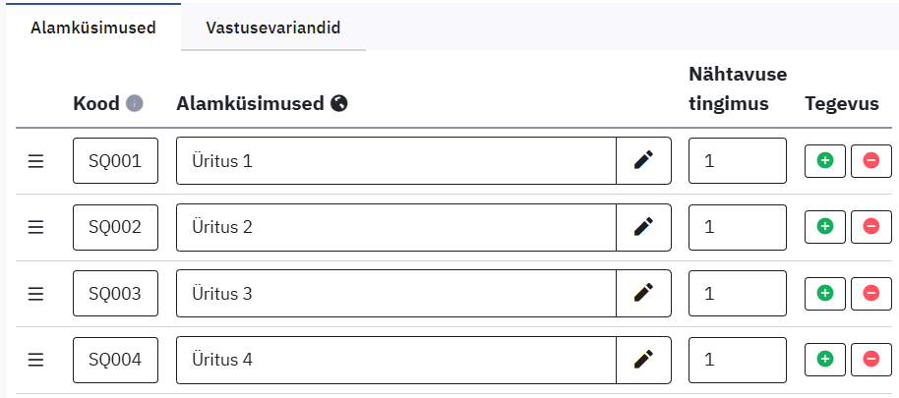Click the Üritus 4 text field

pos(395,360)
